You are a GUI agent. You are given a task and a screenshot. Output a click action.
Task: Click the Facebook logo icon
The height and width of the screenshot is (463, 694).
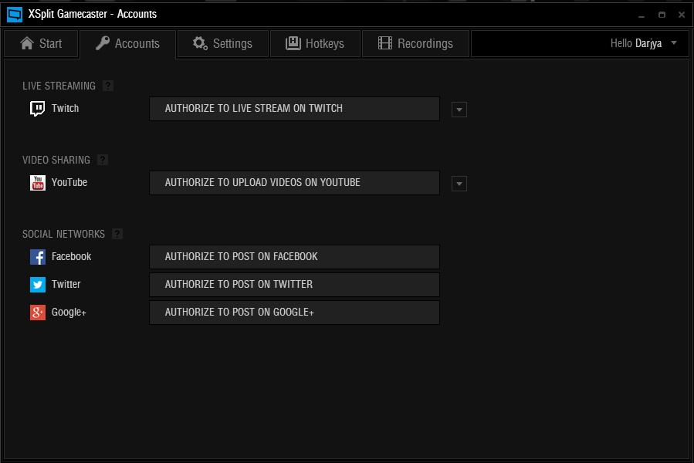(38, 257)
